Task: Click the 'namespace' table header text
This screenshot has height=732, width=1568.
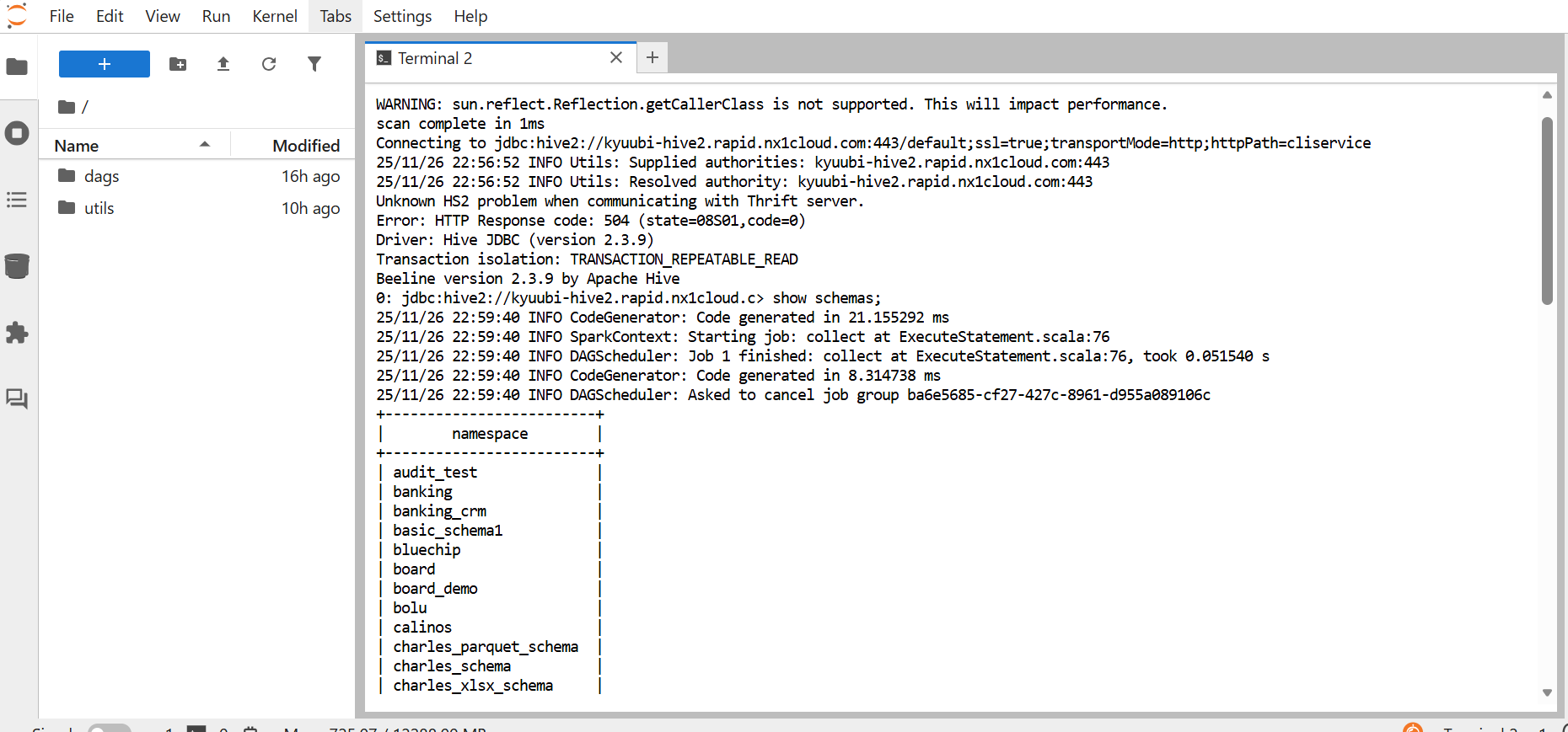Action: [490, 434]
